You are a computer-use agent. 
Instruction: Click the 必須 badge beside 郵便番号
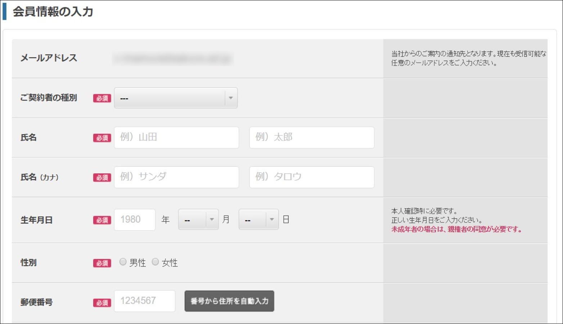click(x=102, y=303)
